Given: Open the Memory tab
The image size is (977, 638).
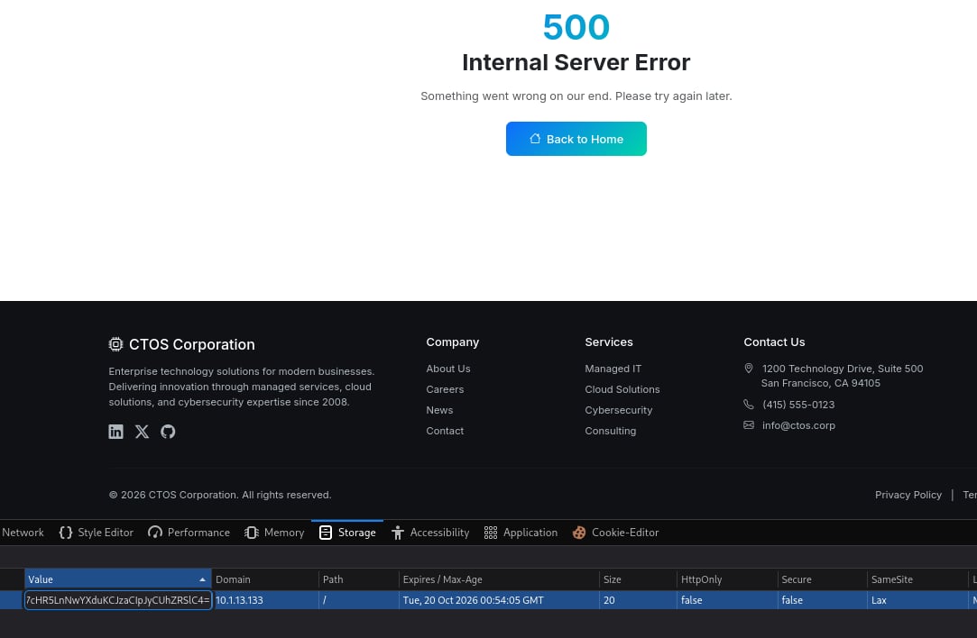Looking at the screenshot, I should 275,533.
